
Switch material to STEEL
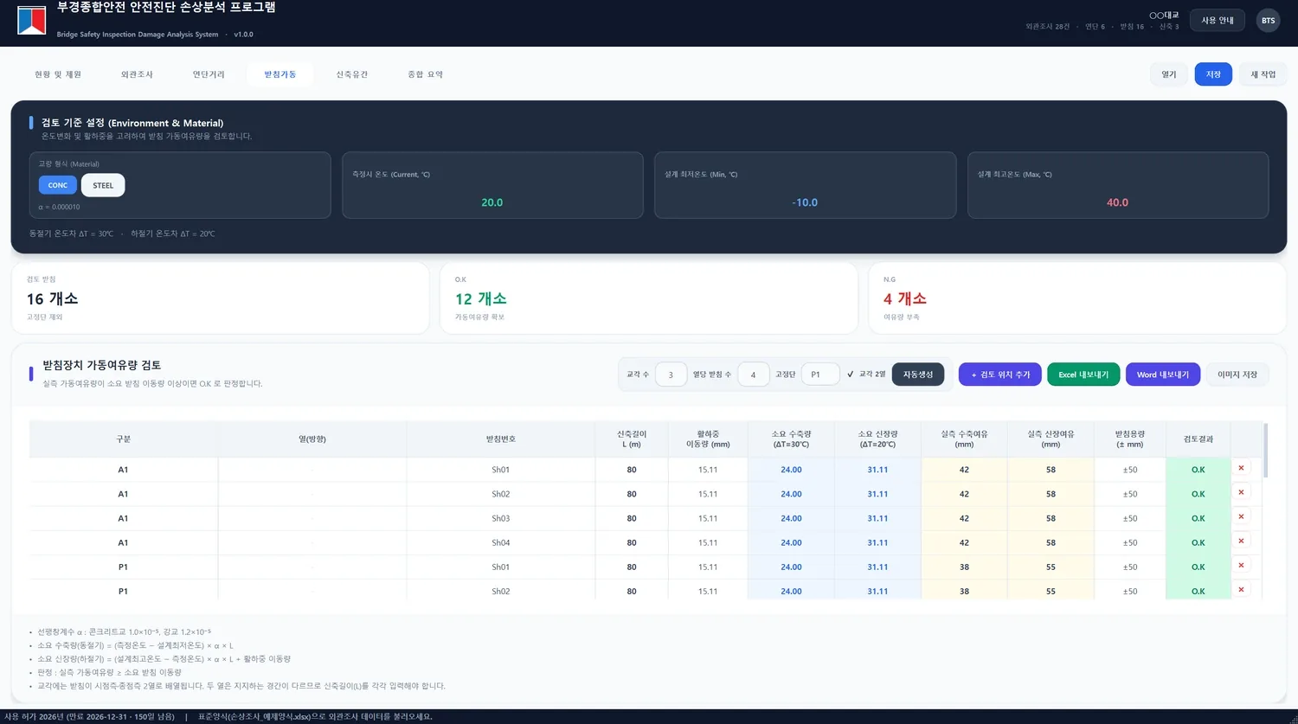(x=103, y=185)
